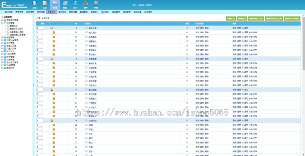Click the order input field in row ID 15
Screen dimensions: 305x156
[x=40, y=54]
